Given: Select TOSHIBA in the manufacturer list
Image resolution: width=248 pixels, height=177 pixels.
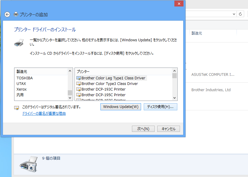Looking at the screenshot, I should [25, 78].
